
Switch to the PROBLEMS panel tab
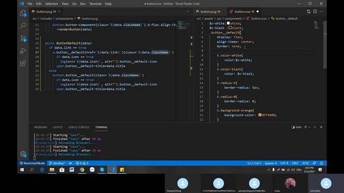pos(41,127)
